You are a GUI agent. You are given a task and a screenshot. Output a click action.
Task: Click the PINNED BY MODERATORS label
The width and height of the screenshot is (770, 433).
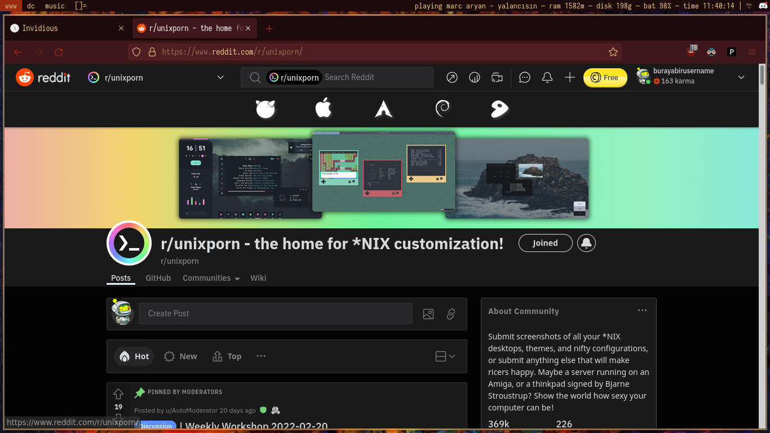click(185, 392)
